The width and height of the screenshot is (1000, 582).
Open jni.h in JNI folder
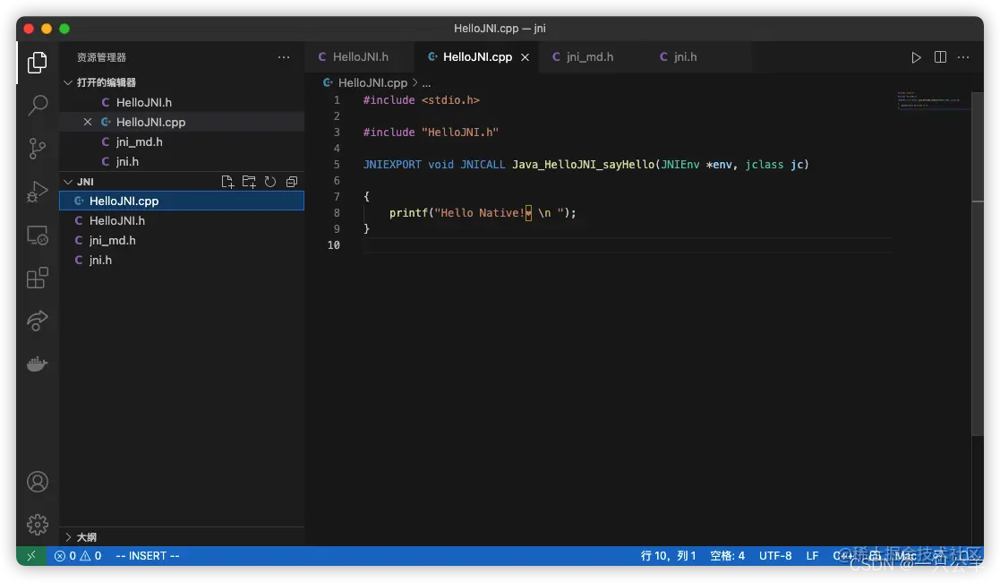[182, 260]
